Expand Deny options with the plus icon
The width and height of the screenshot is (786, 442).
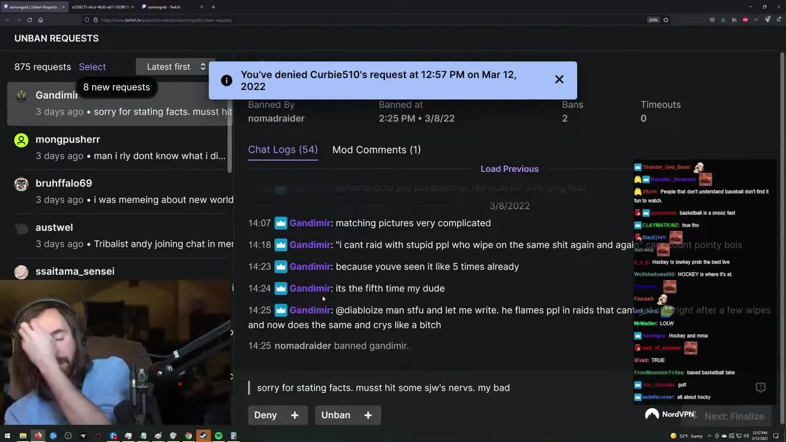(x=295, y=415)
